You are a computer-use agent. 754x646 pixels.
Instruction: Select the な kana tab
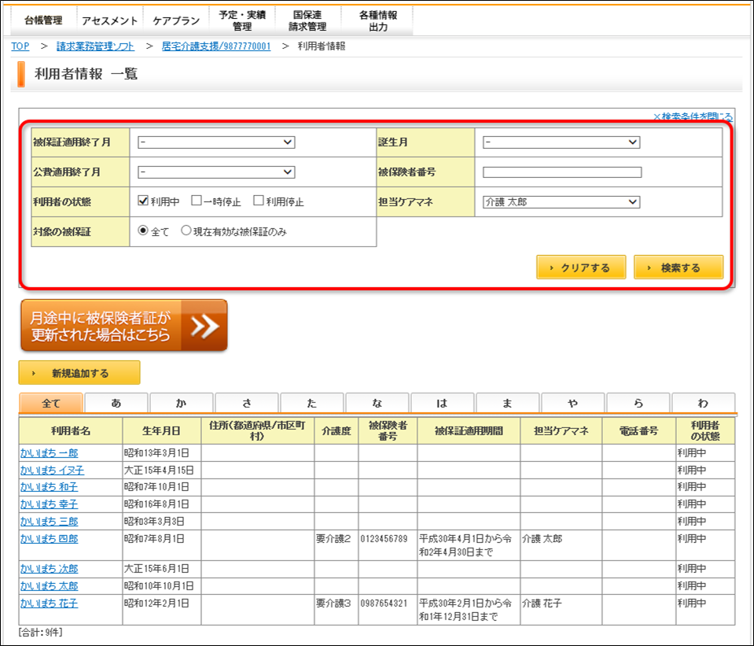click(x=377, y=403)
